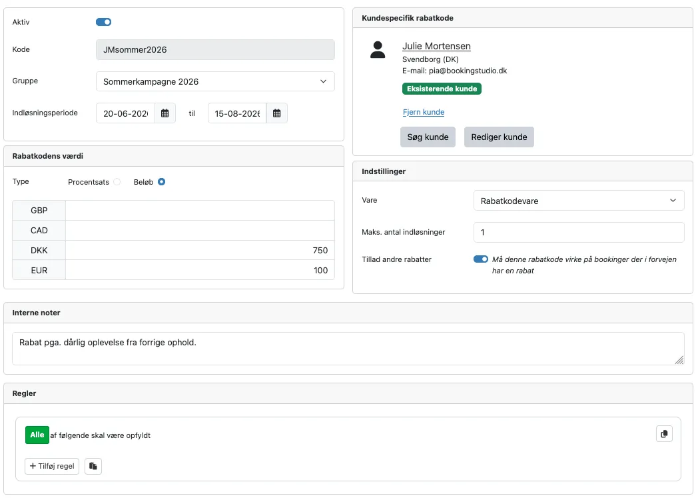Click the DKK amount field
Image resolution: width=696 pixels, height=498 pixels.
click(x=200, y=251)
